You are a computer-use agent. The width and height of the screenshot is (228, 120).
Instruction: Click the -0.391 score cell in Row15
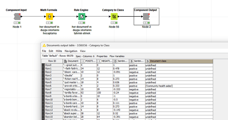click(121, 117)
